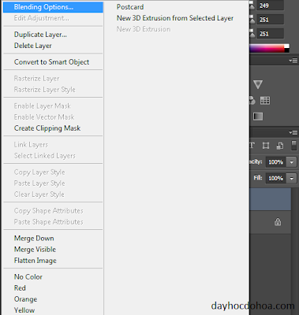Click the greyed Paste Shape Attributes entry
The width and height of the screenshot is (299, 315).
49,222
